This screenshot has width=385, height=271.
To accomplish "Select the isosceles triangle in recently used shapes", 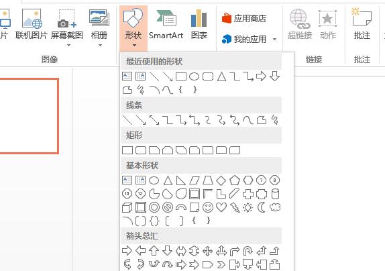I will 221,76.
